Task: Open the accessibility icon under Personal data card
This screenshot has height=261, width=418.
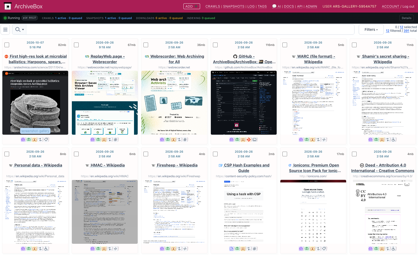Action: [x=46, y=249]
